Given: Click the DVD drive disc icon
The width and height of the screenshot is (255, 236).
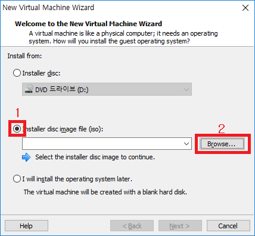Looking at the screenshot, I should 29,89.
